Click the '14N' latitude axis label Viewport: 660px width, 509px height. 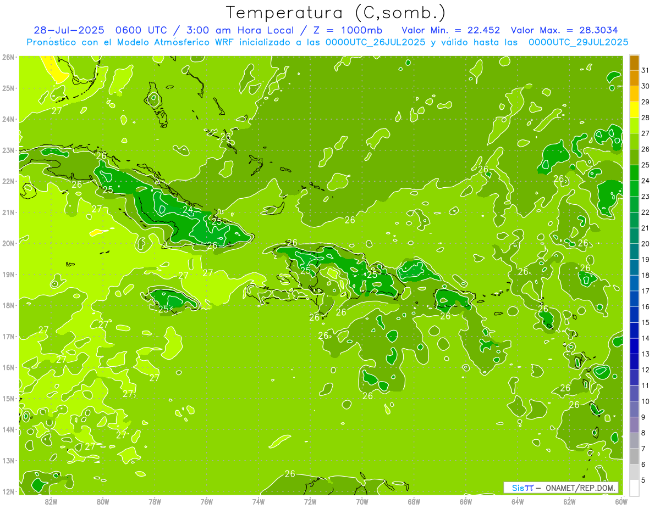[x=8, y=429]
